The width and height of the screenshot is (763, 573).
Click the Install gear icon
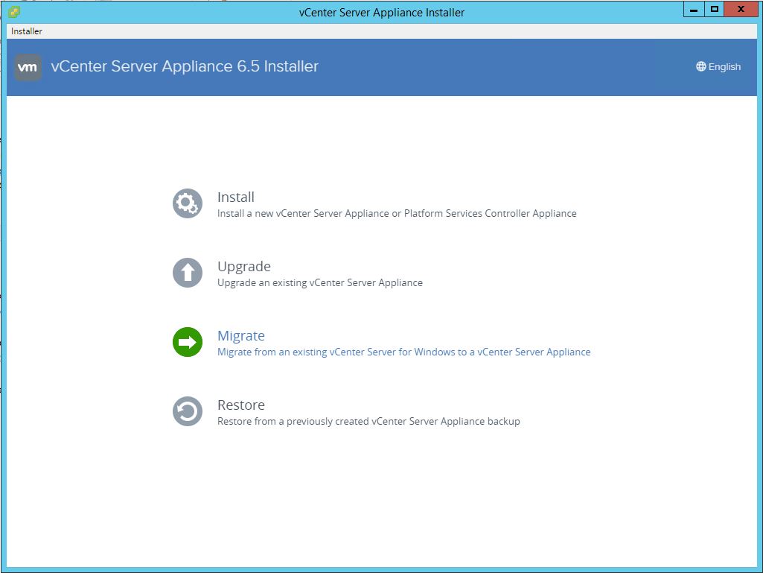coord(188,203)
